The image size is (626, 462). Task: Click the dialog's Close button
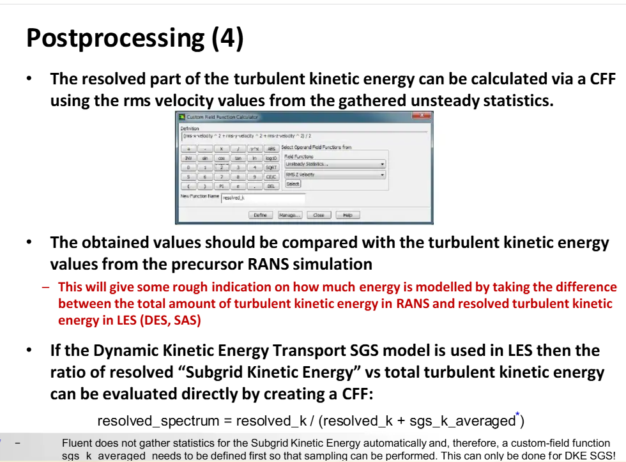[319, 215]
